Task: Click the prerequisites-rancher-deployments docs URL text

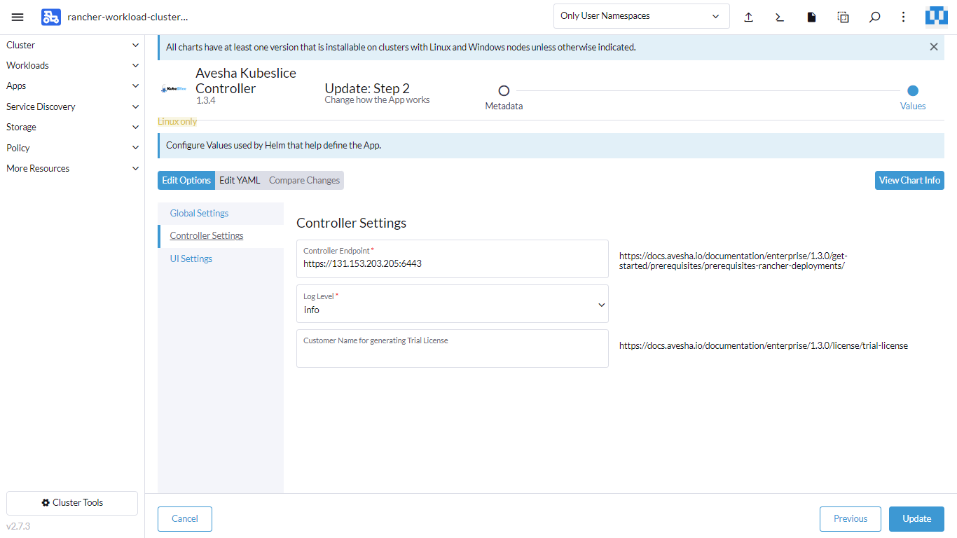Action: [734, 261]
